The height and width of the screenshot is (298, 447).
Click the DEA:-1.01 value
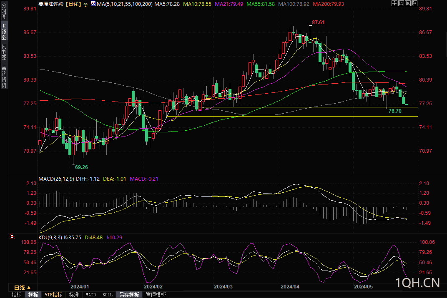click(114, 179)
